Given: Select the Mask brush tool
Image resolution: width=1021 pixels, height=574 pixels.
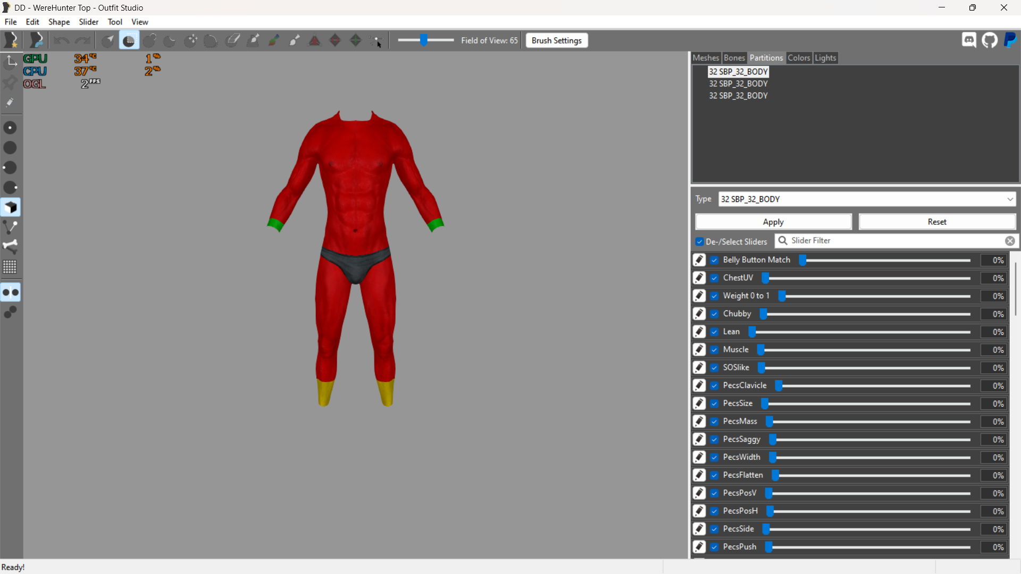Looking at the screenshot, I should (x=129, y=40).
